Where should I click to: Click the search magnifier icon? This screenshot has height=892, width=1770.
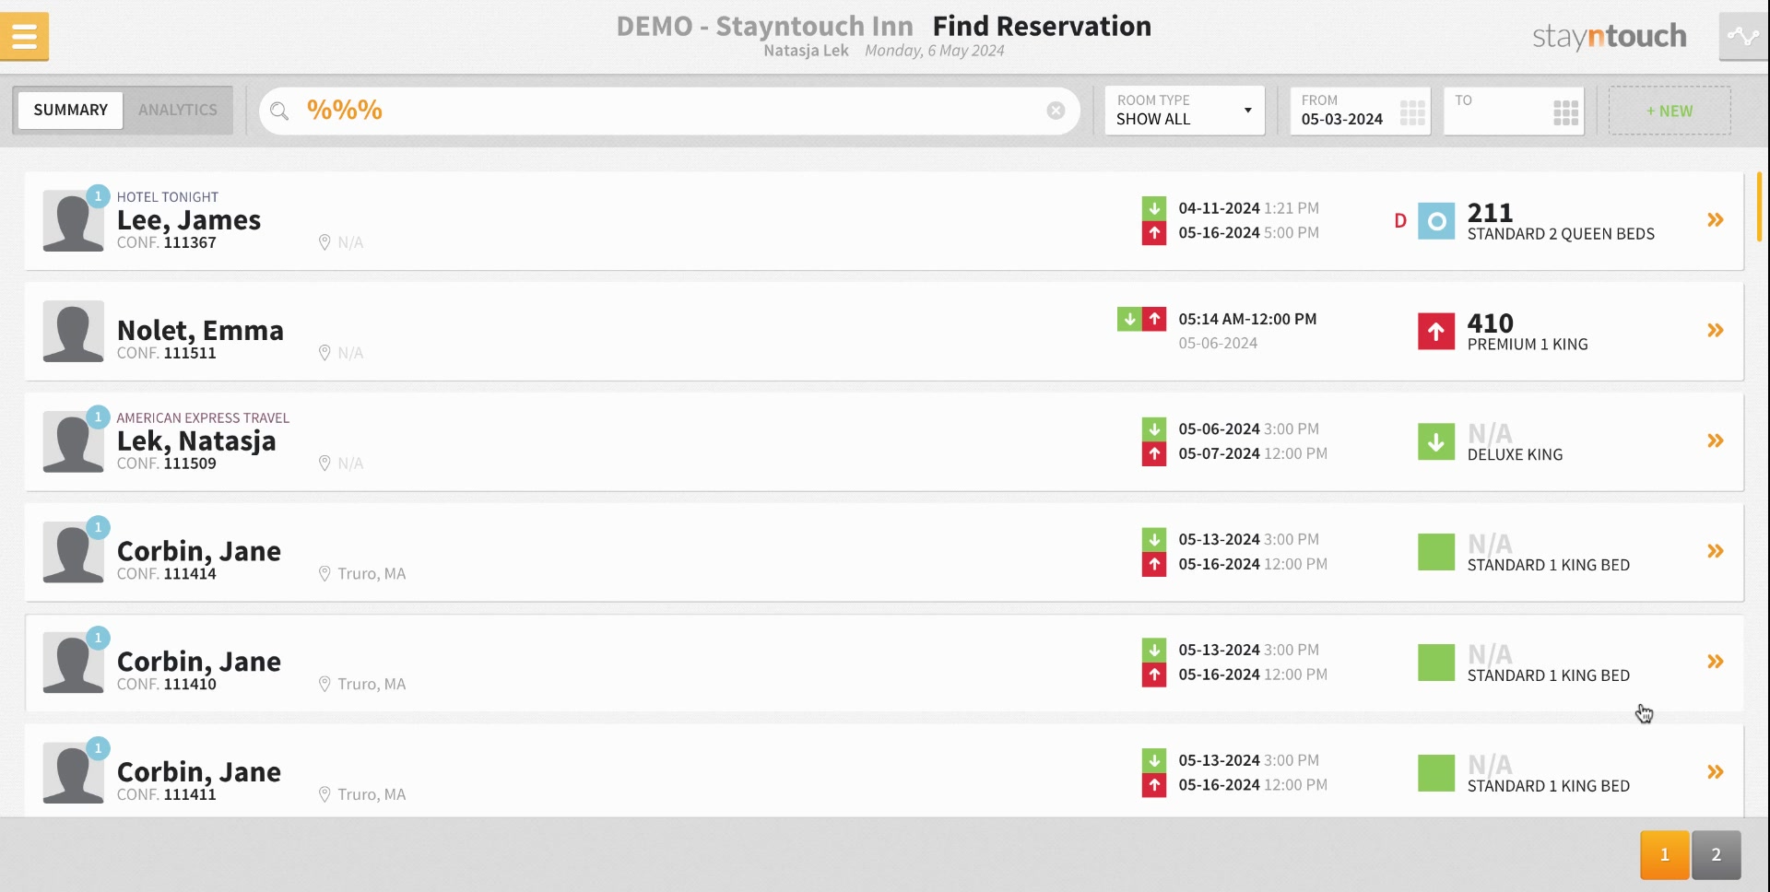tap(279, 111)
